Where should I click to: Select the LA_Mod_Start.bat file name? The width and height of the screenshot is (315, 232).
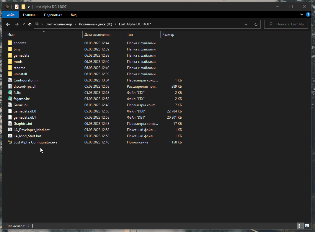pyautogui.click(x=27, y=136)
